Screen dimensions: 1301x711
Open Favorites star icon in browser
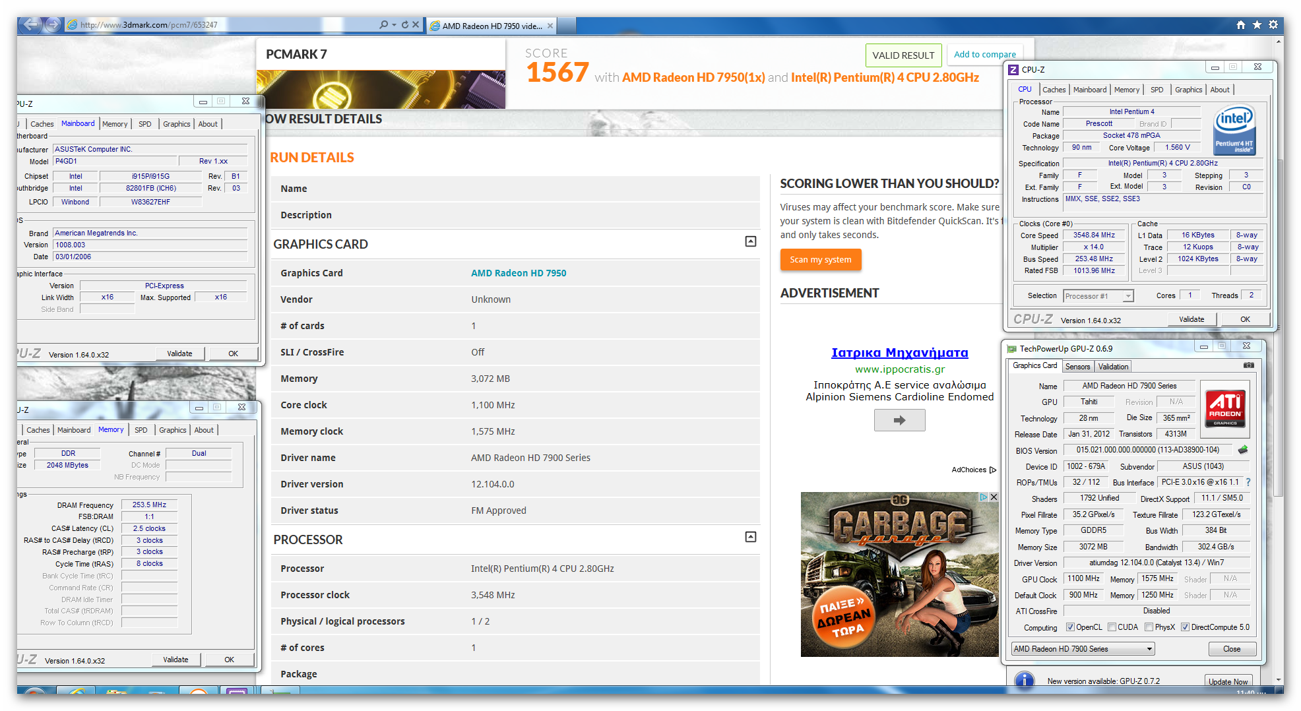1257,25
